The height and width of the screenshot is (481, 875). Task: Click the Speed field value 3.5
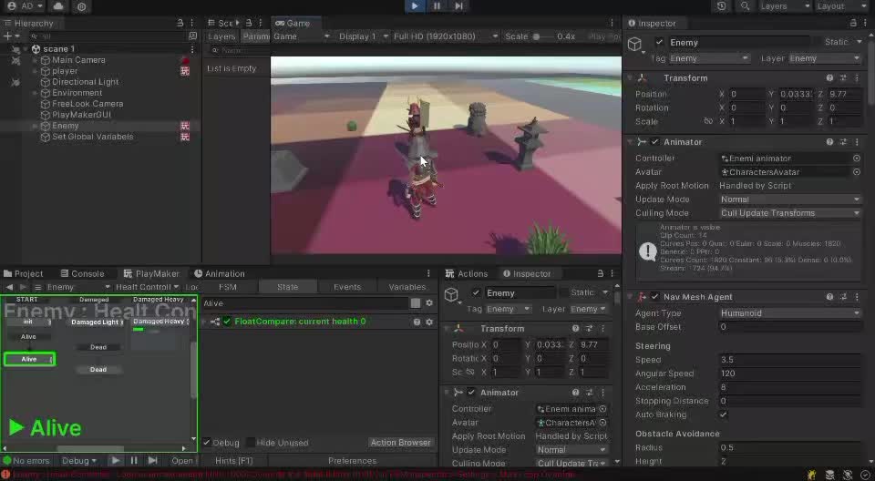(x=789, y=360)
